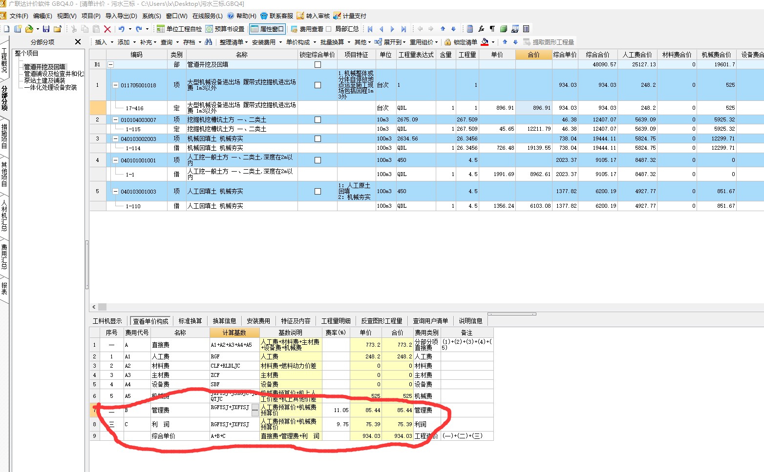The height and width of the screenshot is (472, 764).
Task: Click the Redo arrow icon
Action: pyautogui.click(x=139, y=29)
